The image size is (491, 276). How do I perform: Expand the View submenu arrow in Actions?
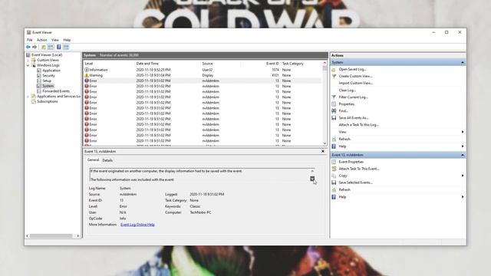click(x=463, y=132)
